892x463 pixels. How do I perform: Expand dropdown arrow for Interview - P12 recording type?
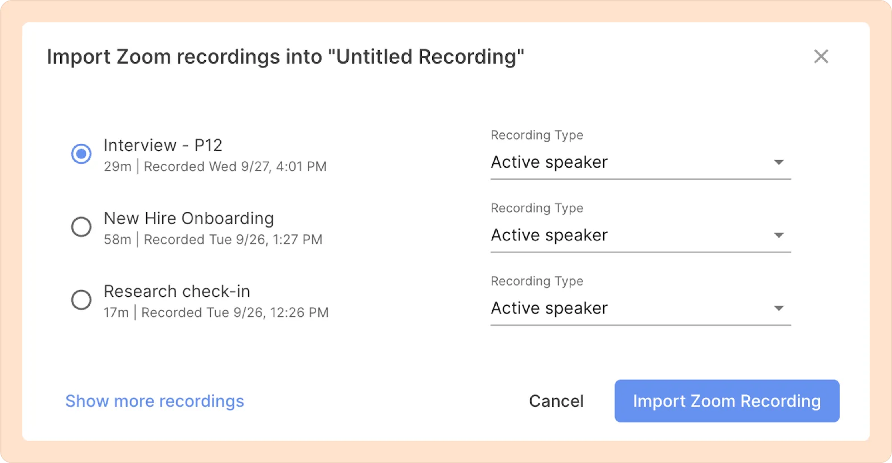(779, 162)
